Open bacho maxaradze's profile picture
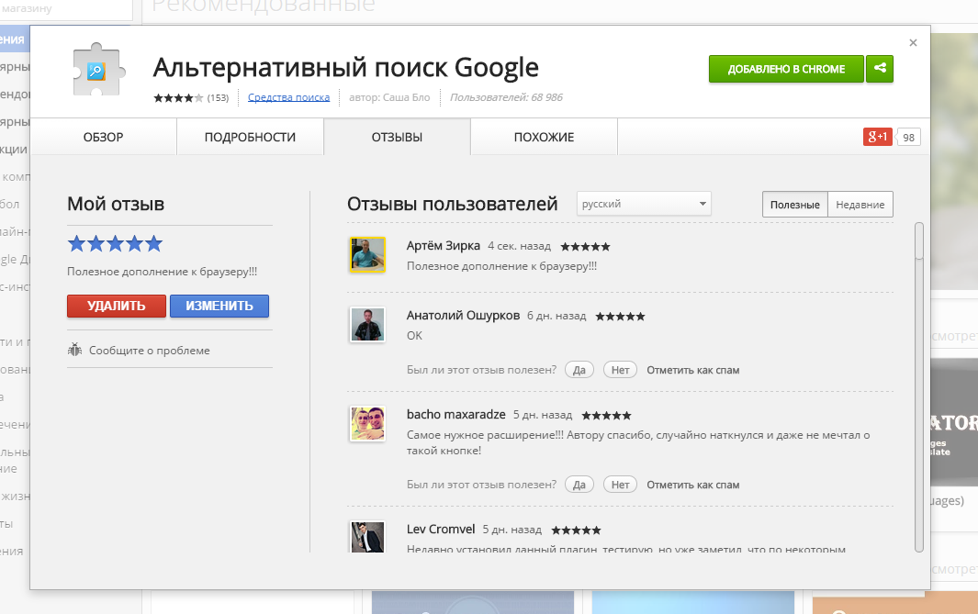 [367, 423]
